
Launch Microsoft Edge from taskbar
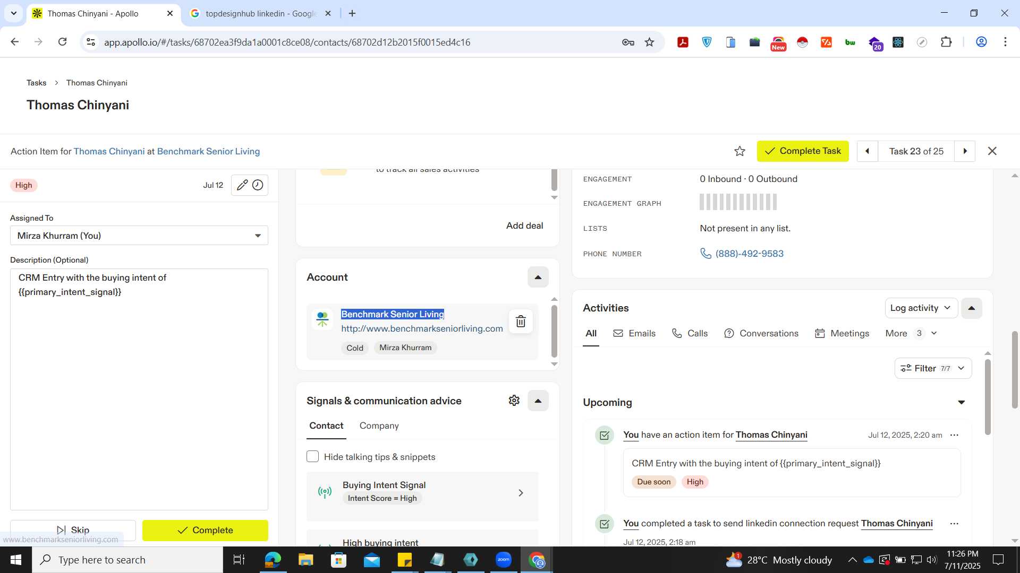point(273,560)
